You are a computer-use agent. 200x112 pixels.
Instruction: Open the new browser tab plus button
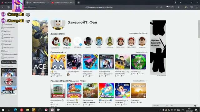[79, 2]
